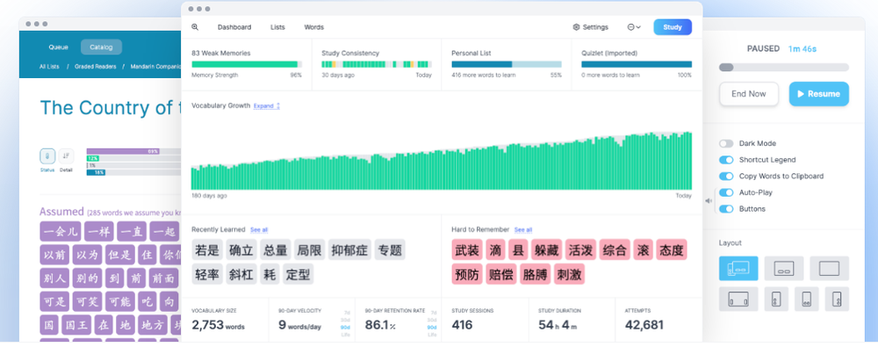878x354 pixels.
Task: Choose the tablet layout with side buttons
Action: click(x=738, y=300)
